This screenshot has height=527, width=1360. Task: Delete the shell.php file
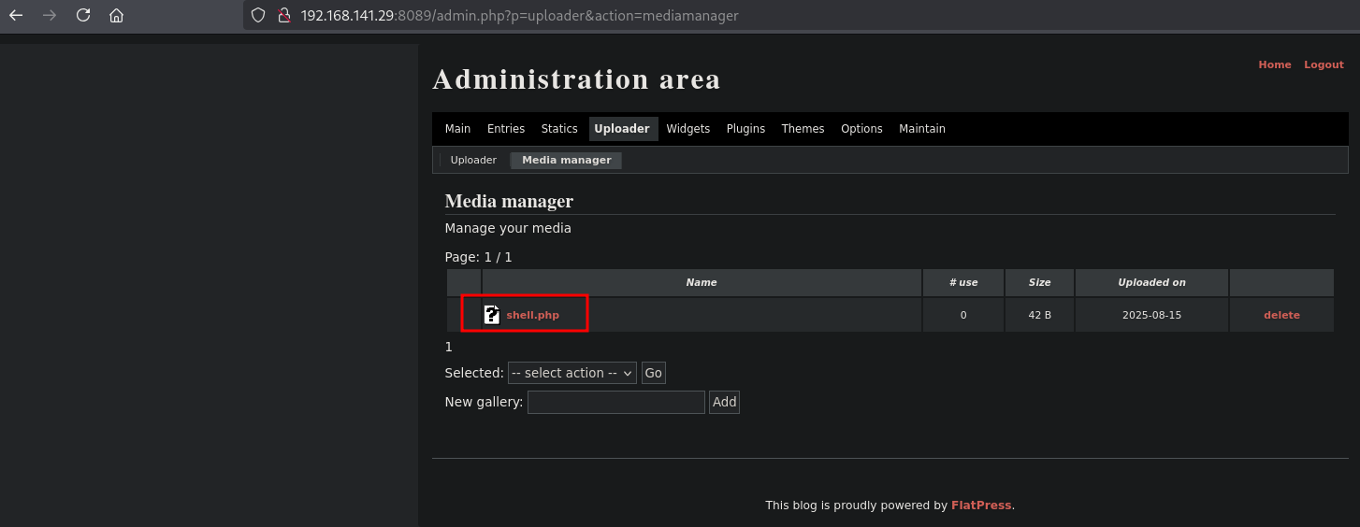[1281, 316]
